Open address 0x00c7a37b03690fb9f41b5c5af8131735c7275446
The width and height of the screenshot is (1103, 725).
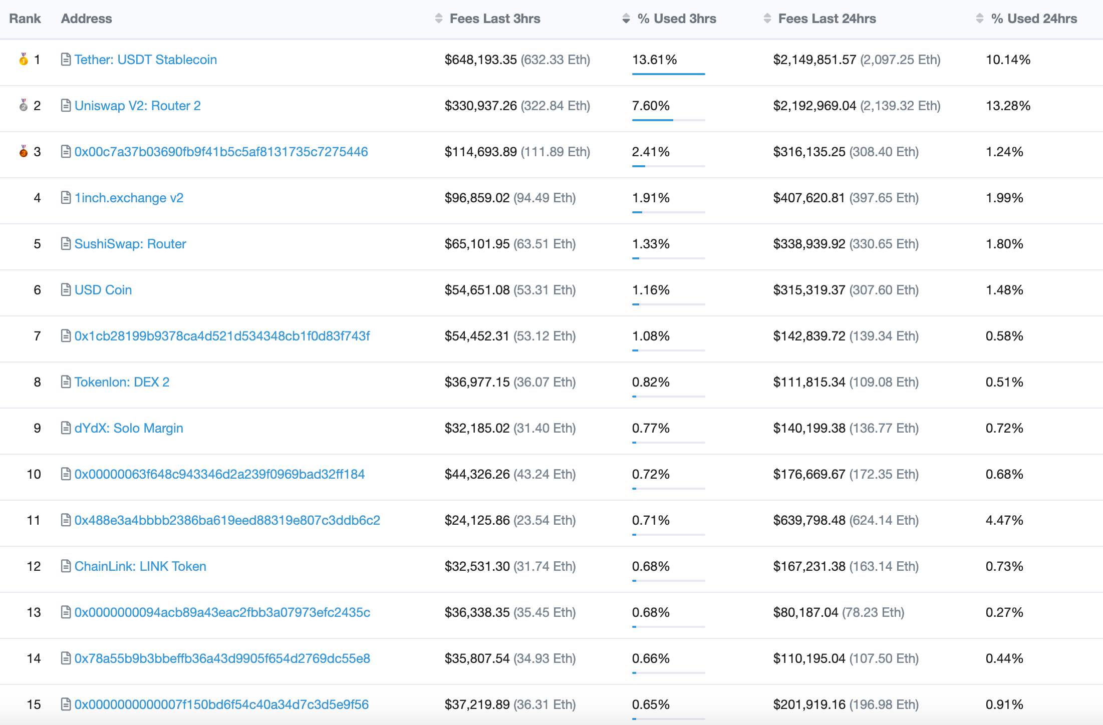(x=221, y=152)
